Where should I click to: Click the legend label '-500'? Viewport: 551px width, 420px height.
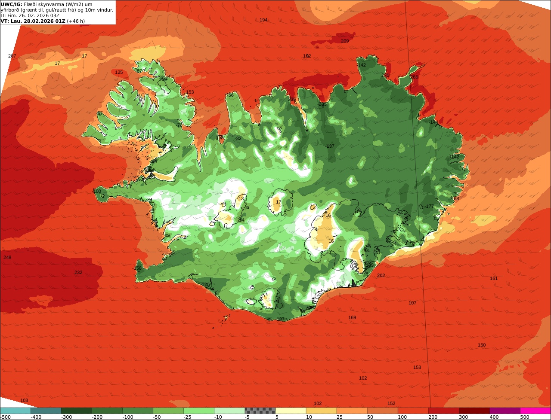pos(5,417)
